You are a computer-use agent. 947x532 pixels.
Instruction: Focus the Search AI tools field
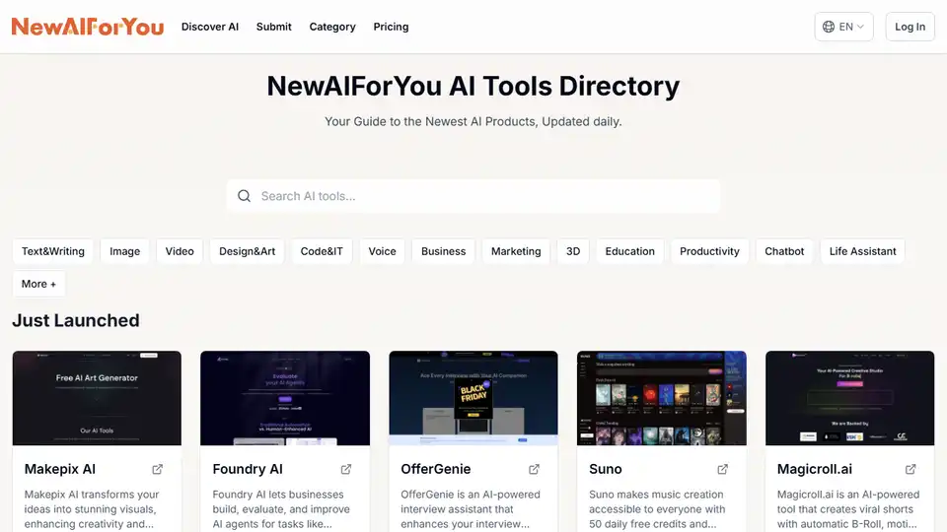click(473, 196)
